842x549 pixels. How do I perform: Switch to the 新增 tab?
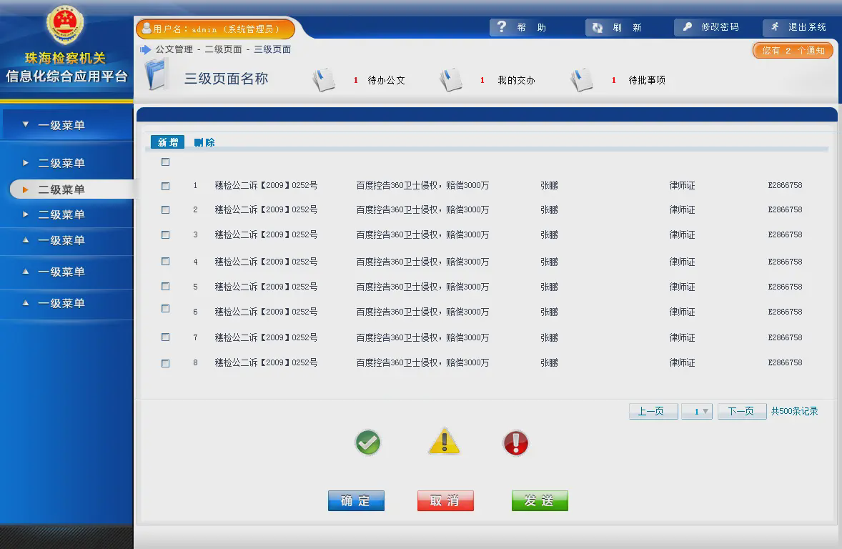168,142
